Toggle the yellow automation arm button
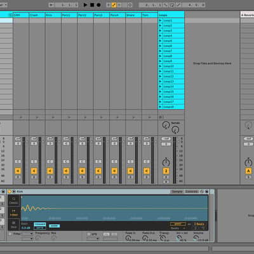The height and width of the screenshot is (254, 254). [x=114, y=4]
